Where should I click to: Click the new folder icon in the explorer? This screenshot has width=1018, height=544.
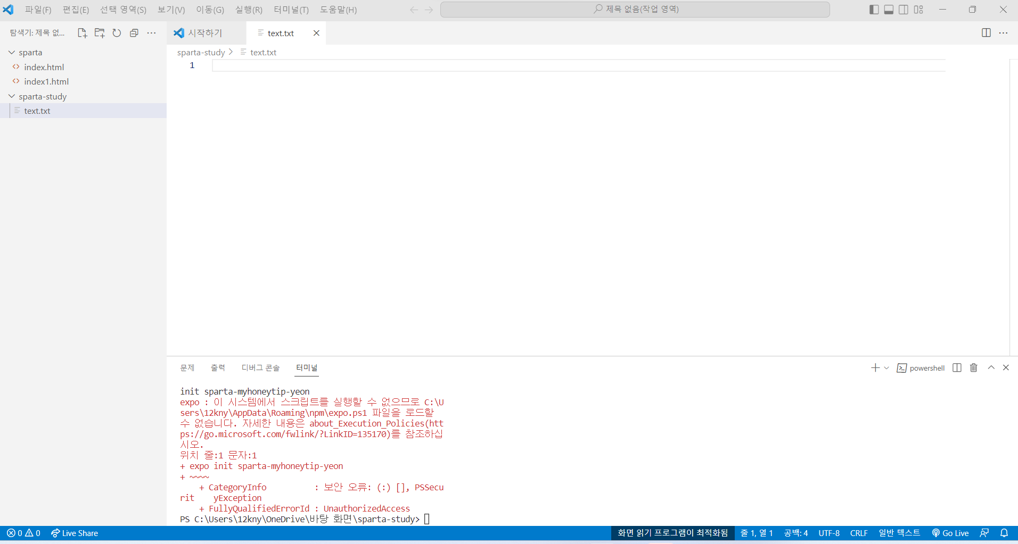click(100, 33)
